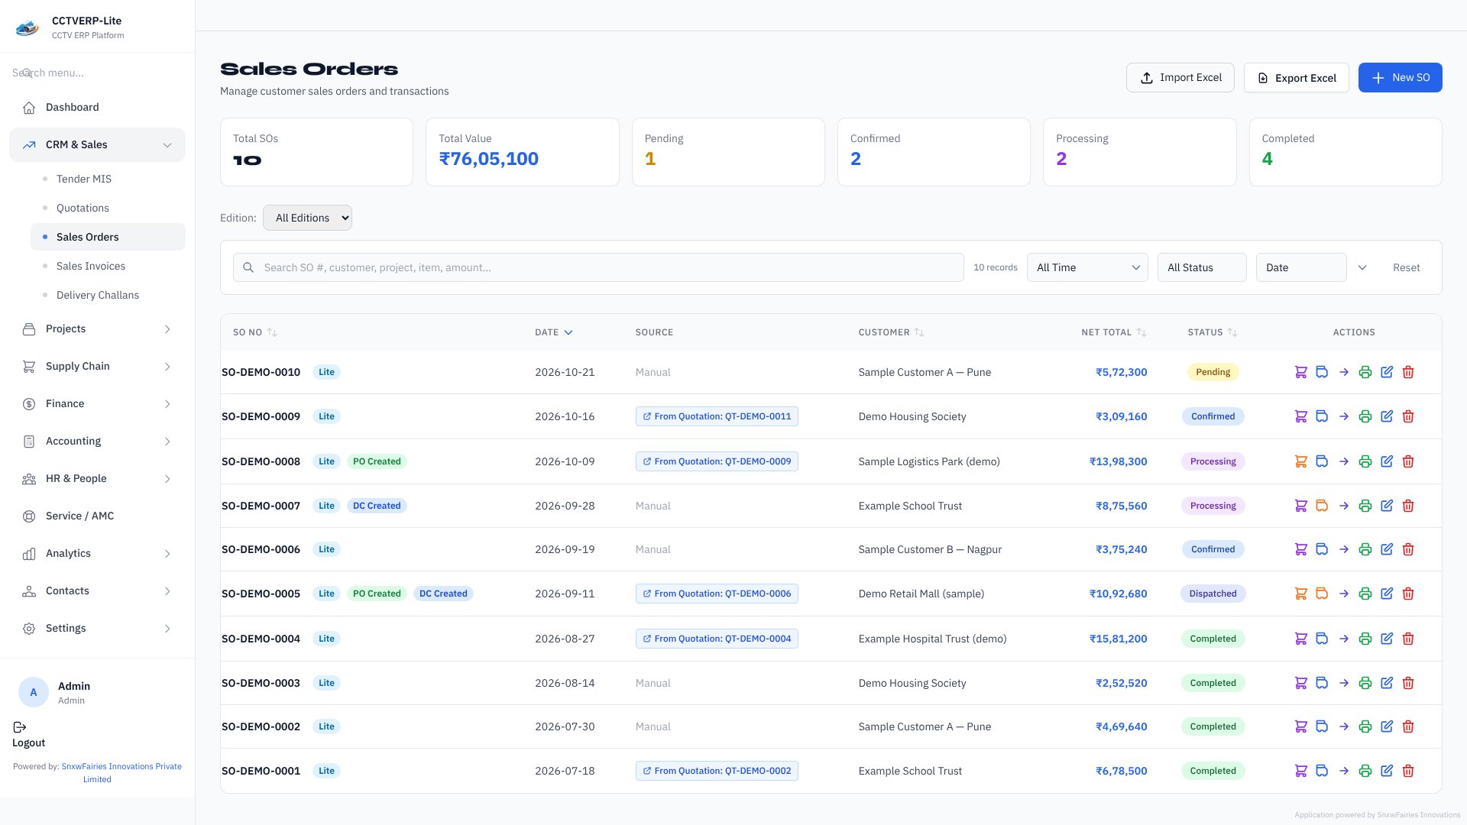Edit sales order SO-DEMO-0003
1467x825 pixels.
1387,683
